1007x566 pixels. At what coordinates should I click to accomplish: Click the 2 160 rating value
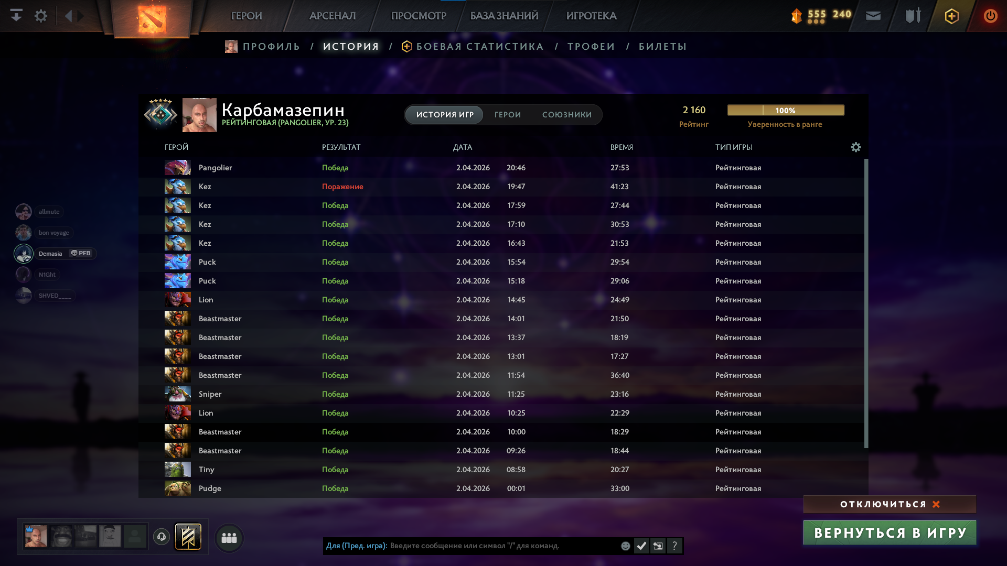[694, 110]
